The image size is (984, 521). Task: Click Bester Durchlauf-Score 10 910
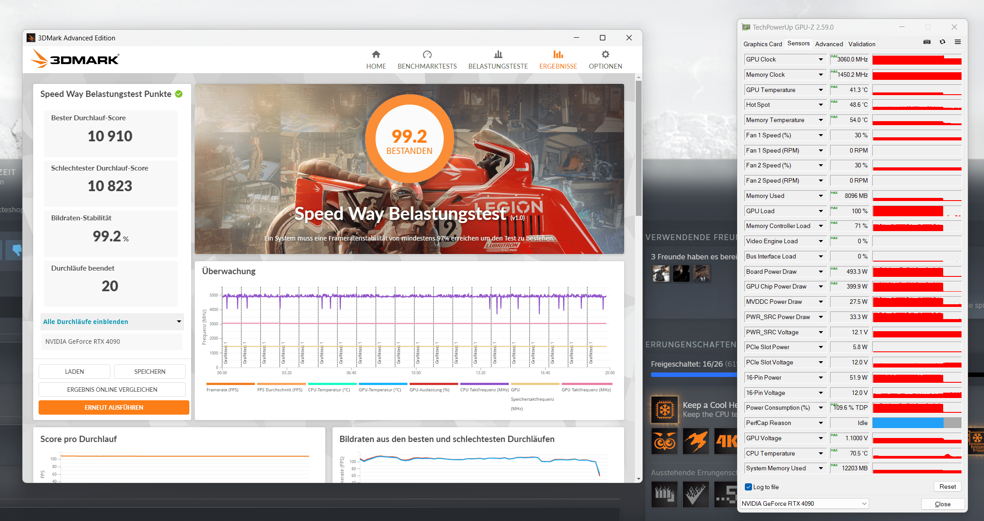110,134
